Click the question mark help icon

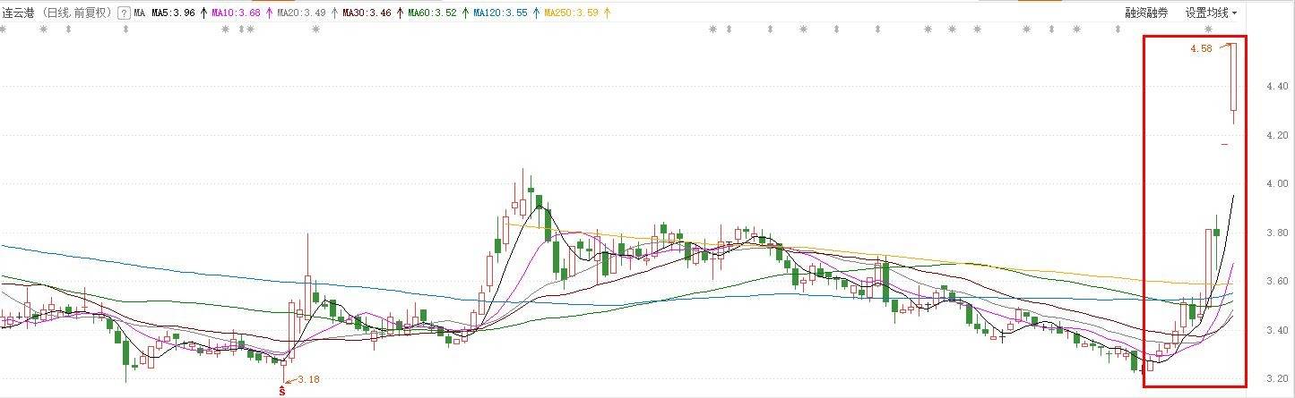click(x=124, y=13)
